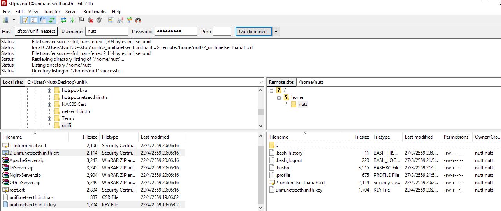Search for files with binoculars icon
Image resolution: width=501 pixels, height=211 pixels.
click(x=138, y=19)
